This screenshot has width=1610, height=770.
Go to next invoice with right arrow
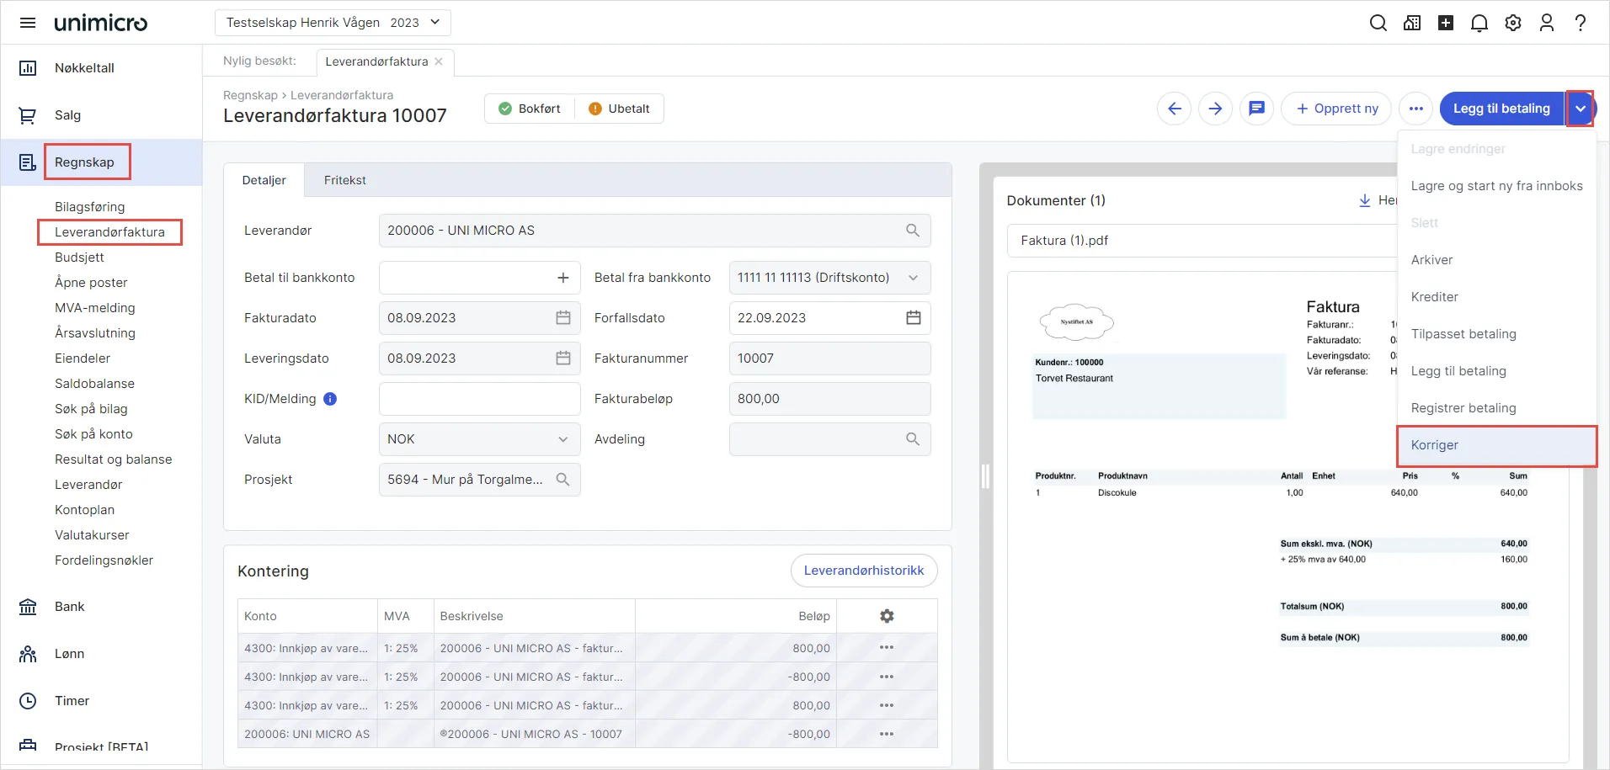[x=1214, y=109]
